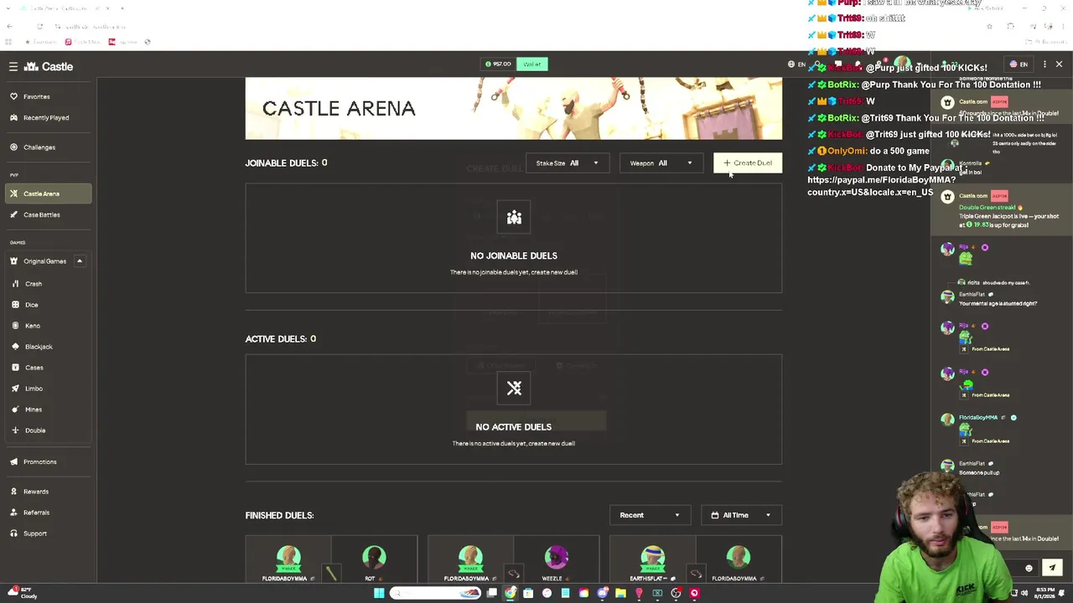Collapse the Original Games section
This screenshot has height=603, width=1073.
80,261
